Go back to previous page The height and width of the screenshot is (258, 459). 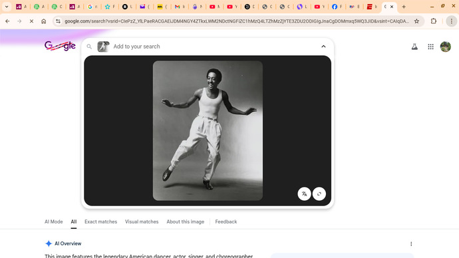tap(7, 21)
